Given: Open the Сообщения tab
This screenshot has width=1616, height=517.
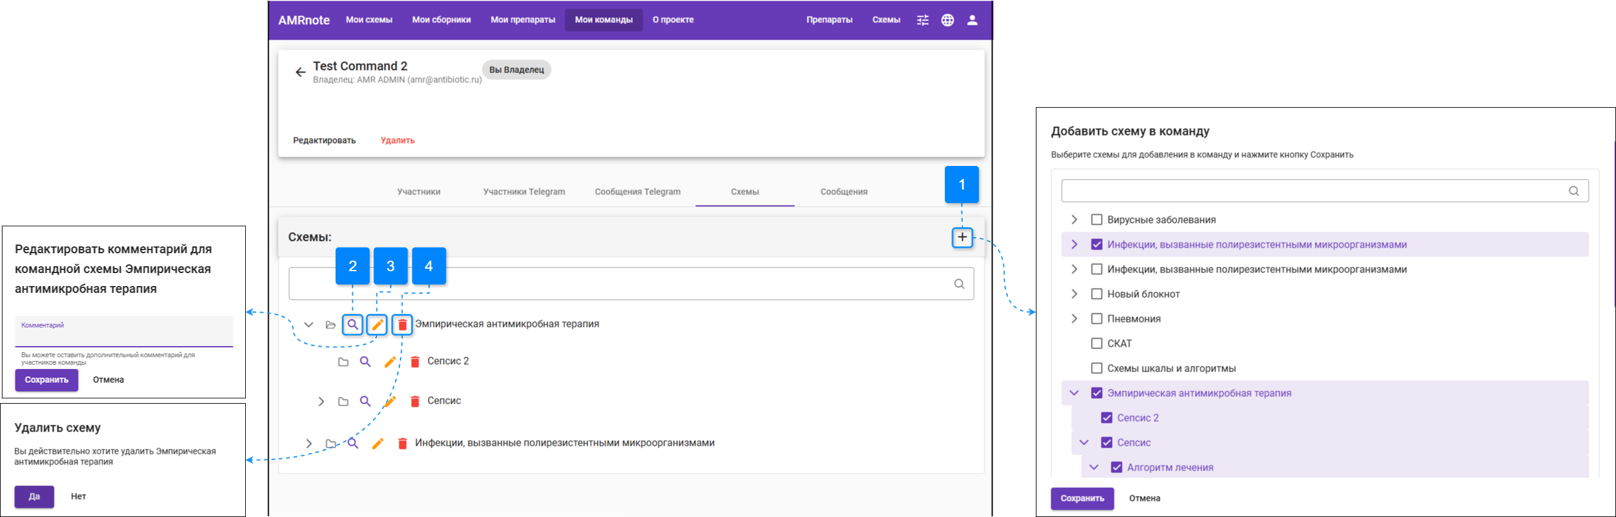Looking at the screenshot, I should coord(844,192).
